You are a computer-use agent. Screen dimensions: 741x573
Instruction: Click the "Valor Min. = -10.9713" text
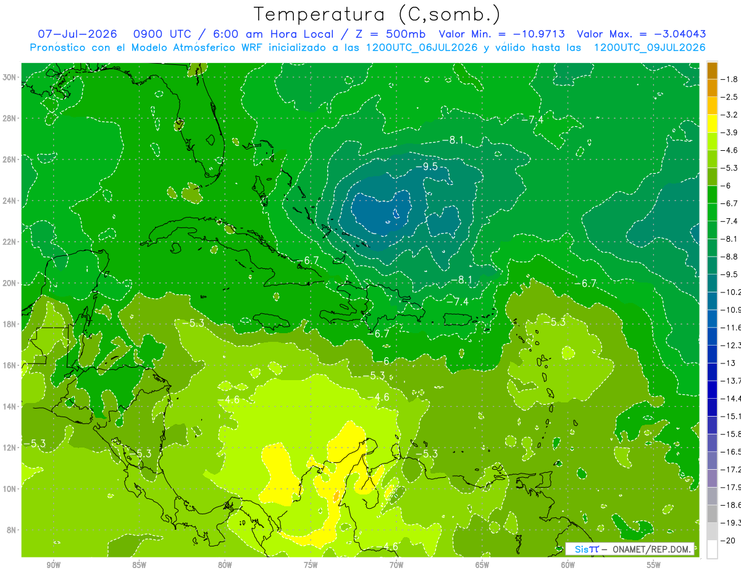pos(503,34)
